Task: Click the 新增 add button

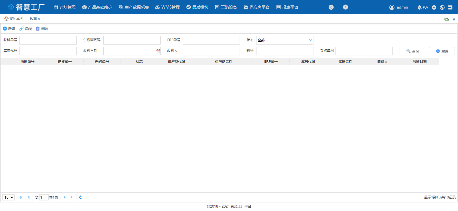Action: tap(9, 29)
